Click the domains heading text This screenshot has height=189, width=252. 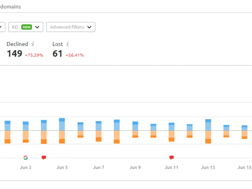[10, 7]
